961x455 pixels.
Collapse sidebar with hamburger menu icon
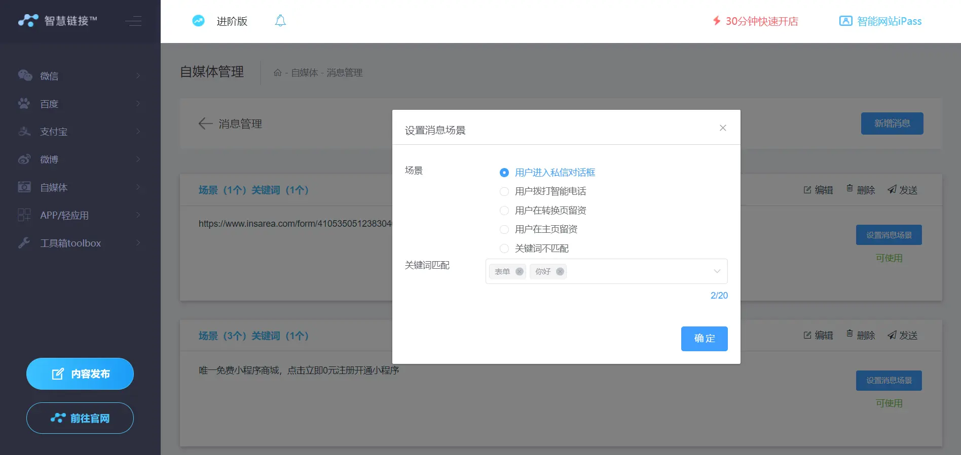pyautogui.click(x=133, y=21)
